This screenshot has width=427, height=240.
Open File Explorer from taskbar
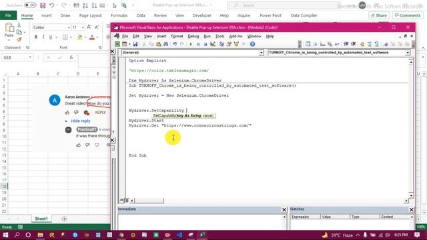tap(40, 235)
